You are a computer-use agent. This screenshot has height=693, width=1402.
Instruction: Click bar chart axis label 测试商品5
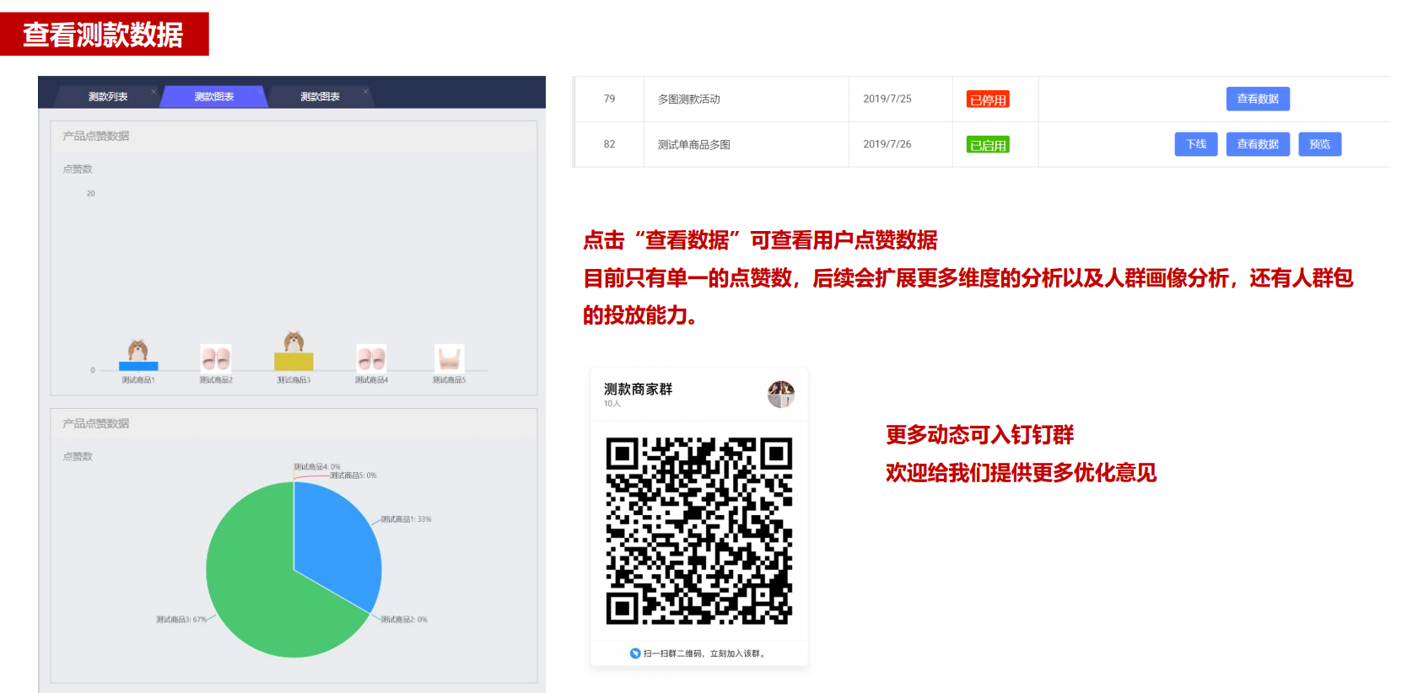(x=449, y=380)
